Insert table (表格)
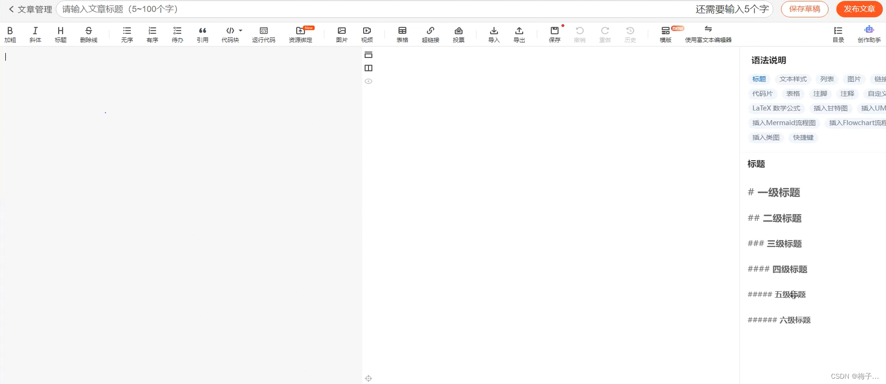Viewport: 886px width, 384px height. pos(402,35)
